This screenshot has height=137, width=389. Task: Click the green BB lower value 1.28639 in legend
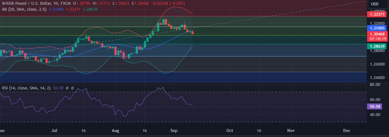90,9
